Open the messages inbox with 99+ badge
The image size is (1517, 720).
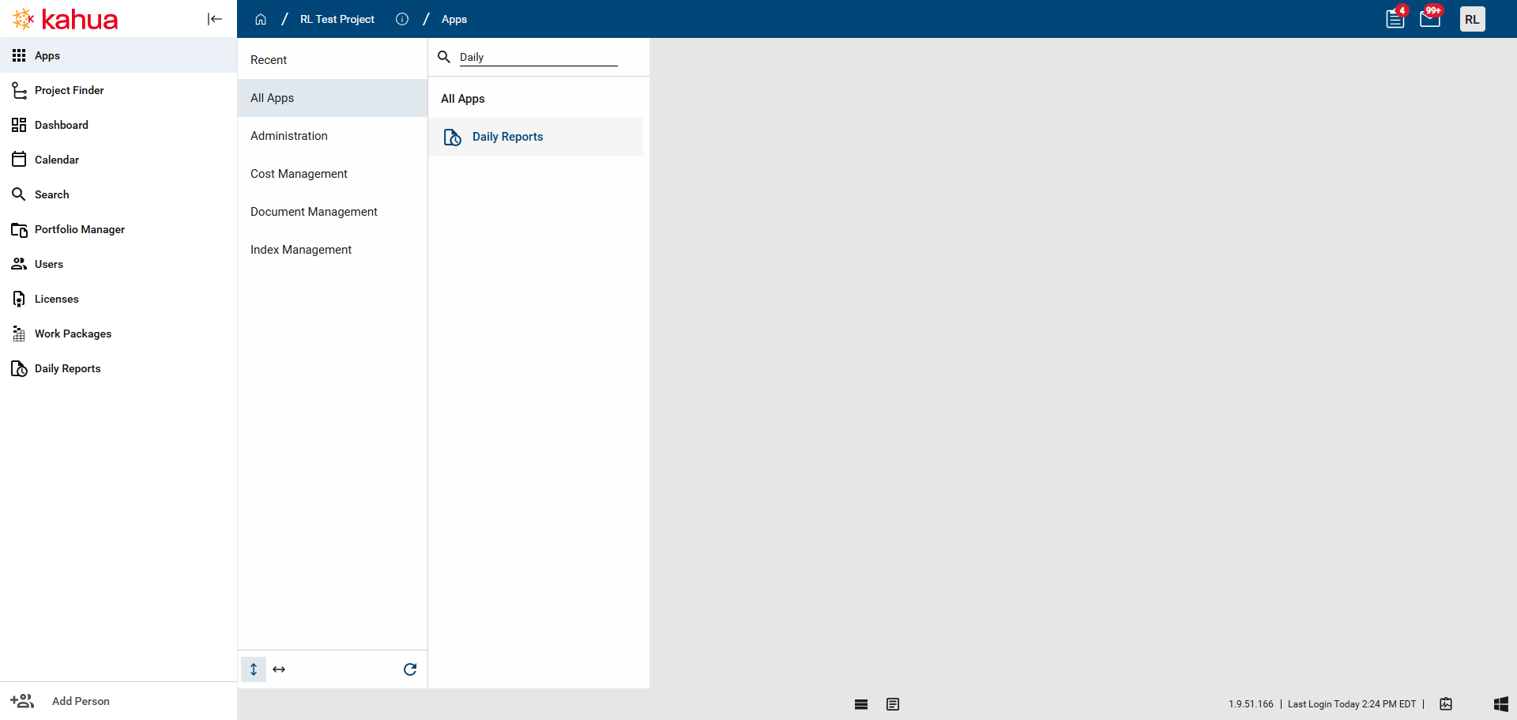coord(1429,18)
